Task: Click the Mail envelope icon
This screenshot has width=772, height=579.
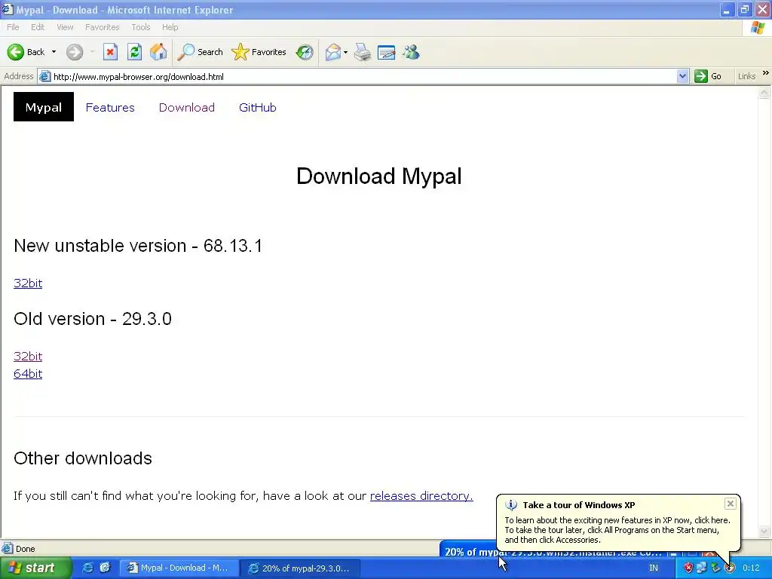Action: pyautogui.click(x=332, y=52)
